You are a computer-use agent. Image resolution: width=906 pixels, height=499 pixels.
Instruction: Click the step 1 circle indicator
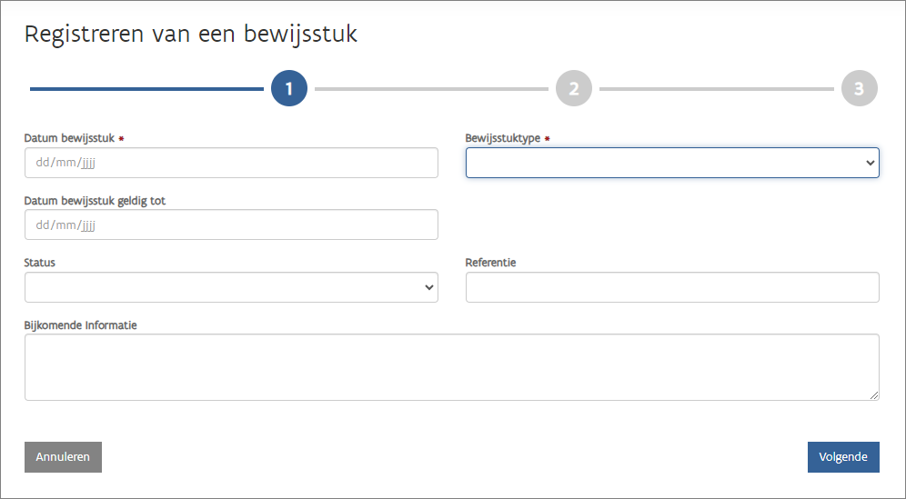[289, 89]
